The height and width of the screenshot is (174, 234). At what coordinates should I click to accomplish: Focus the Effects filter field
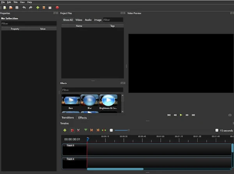point(92,90)
